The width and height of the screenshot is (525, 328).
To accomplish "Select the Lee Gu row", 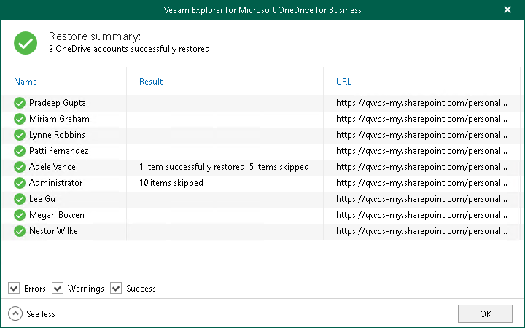I will click(42, 199).
